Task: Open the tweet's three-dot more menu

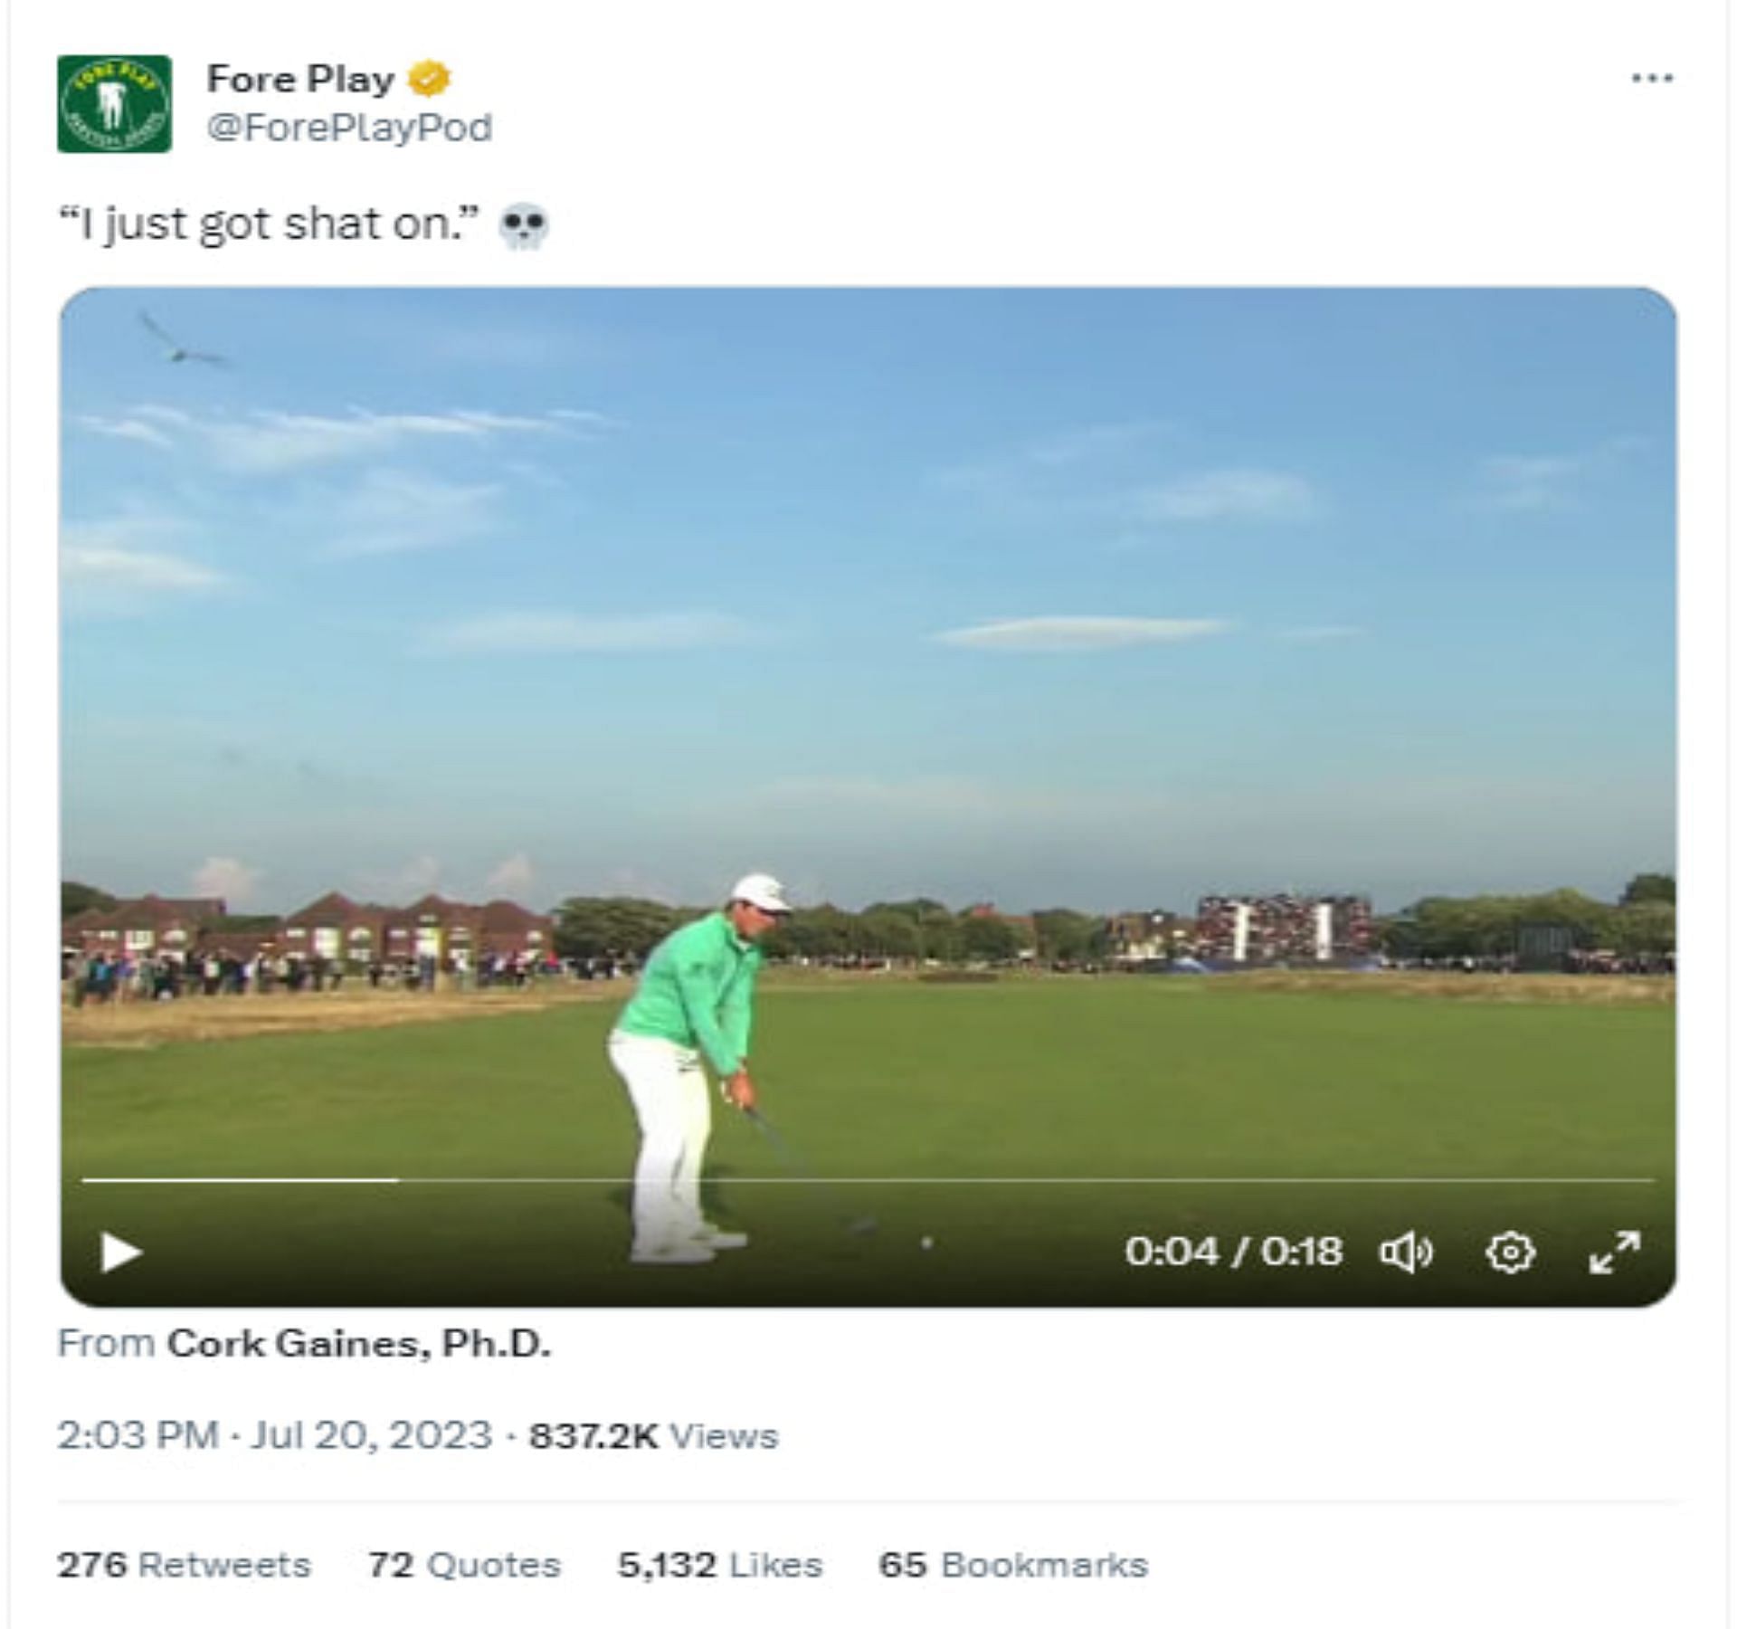Action: (1651, 79)
